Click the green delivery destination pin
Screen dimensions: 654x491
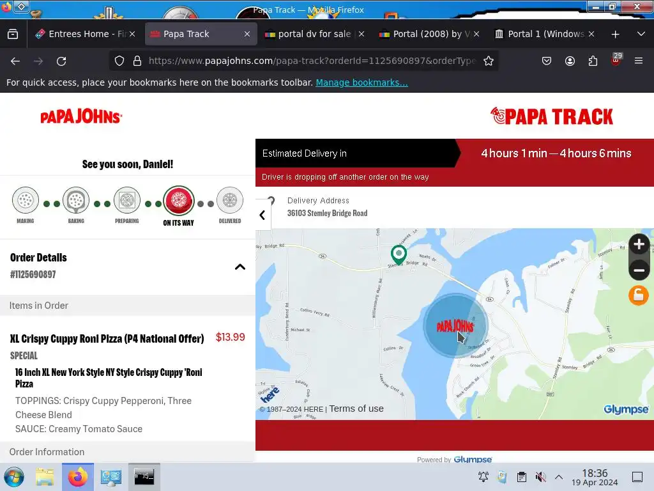pyautogui.click(x=399, y=254)
